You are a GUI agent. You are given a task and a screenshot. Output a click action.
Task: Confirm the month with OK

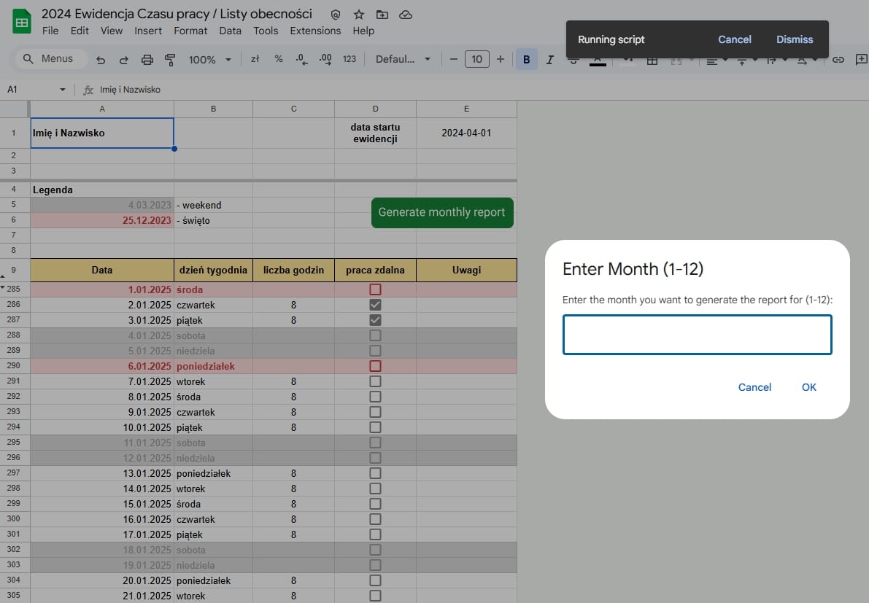coord(808,387)
